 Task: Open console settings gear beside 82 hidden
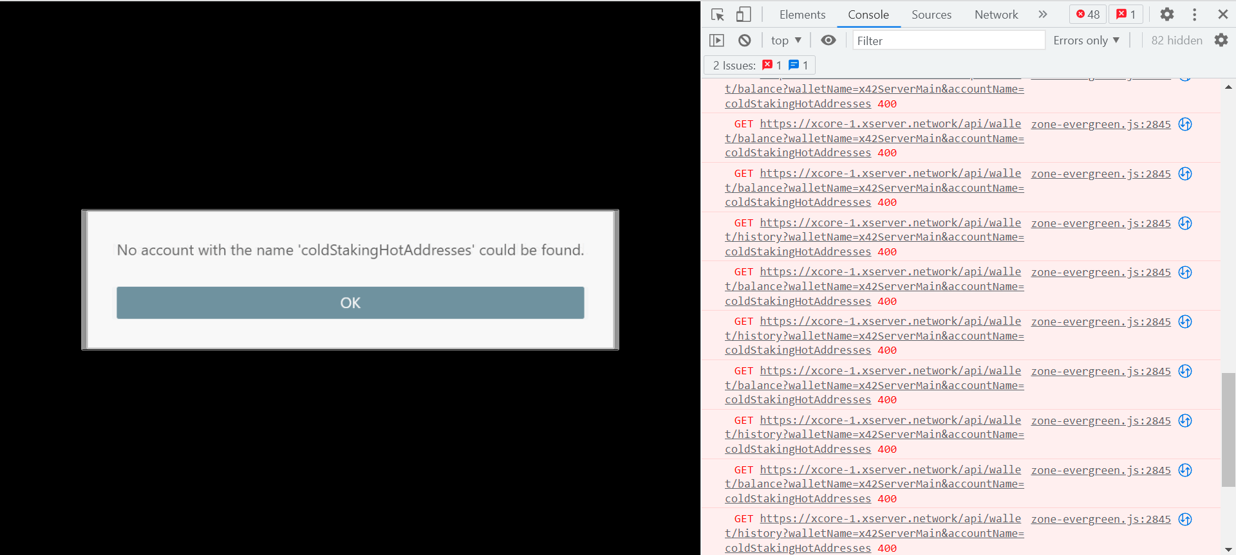(1221, 41)
